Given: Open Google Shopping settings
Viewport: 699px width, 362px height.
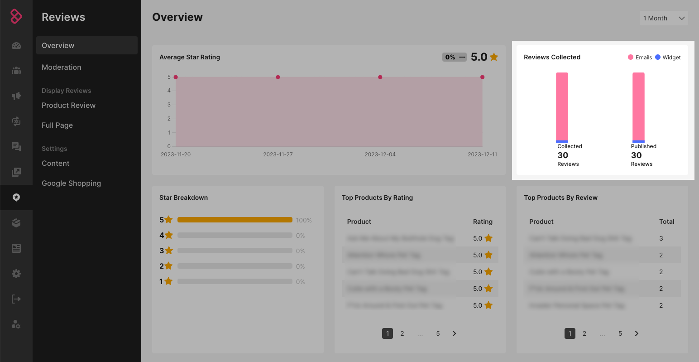Looking at the screenshot, I should pyautogui.click(x=71, y=183).
